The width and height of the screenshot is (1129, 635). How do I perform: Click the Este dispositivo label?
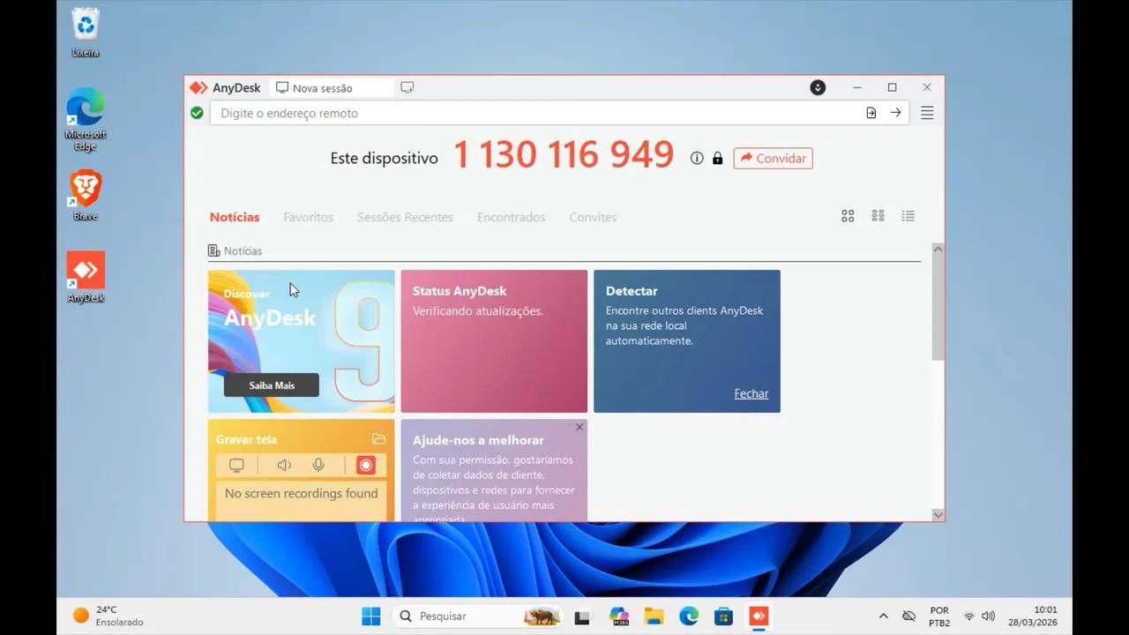coord(384,159)
